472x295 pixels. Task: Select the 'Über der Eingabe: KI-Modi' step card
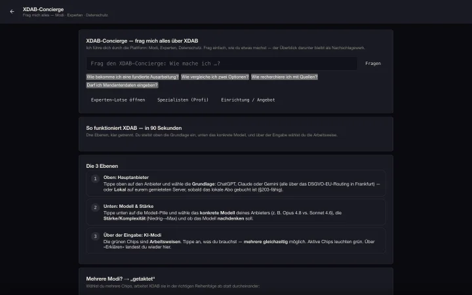pyautogui.click(x=236, y=241)
